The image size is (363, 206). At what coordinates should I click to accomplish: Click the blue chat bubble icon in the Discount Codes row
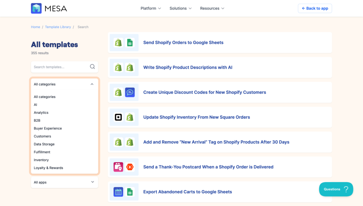pos(130,92)
